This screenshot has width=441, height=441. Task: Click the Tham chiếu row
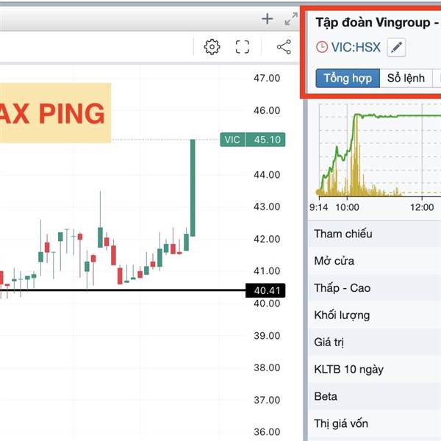click(x=375, y=234)
